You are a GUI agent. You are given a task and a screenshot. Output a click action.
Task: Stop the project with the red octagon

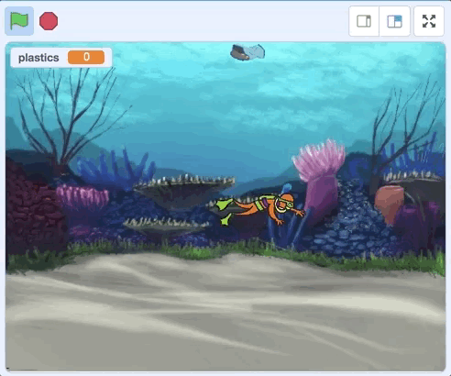(49, 21)
